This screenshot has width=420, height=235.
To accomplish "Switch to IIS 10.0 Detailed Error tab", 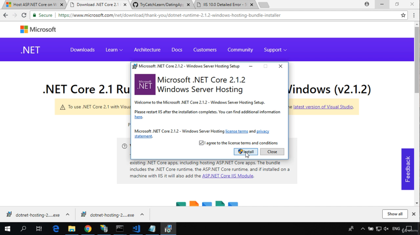I will (x=224, y=5).
